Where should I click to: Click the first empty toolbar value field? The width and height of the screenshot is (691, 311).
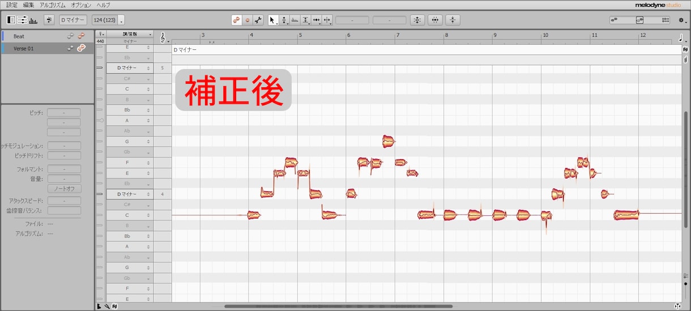352,20
